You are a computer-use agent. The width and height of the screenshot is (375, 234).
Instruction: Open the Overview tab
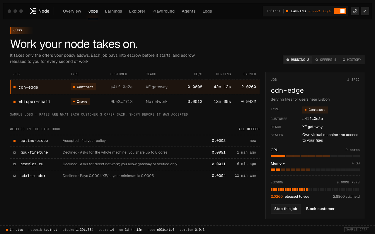(72, 11)
